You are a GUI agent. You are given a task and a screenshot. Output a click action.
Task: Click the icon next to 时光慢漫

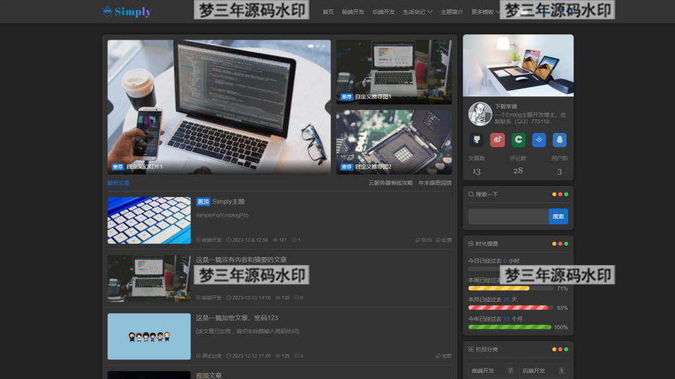[471, 244]
